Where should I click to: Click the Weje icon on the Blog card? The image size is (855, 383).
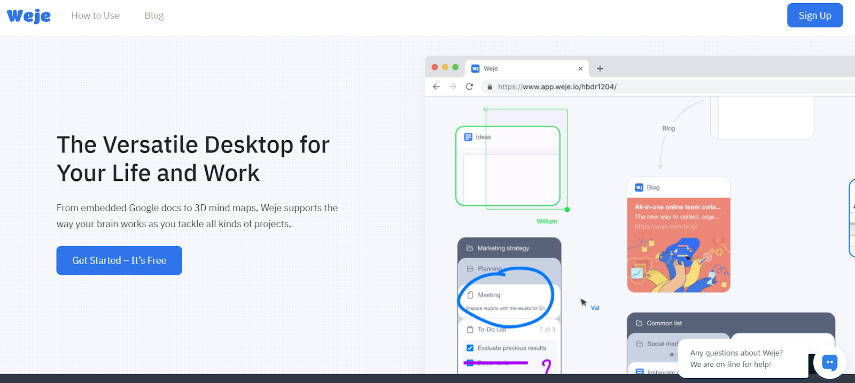pos(639,187)
